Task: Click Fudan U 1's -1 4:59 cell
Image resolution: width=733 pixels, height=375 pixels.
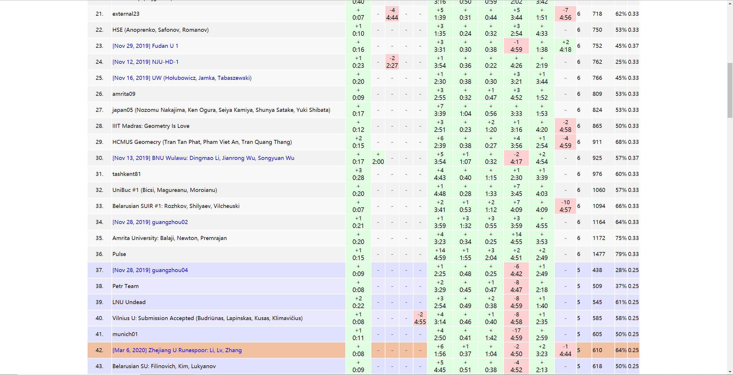Action: coord(516,46)
